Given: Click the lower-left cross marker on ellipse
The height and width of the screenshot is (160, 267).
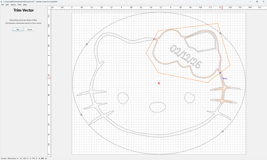Looking at the screenshot, I should click(81, 115).
